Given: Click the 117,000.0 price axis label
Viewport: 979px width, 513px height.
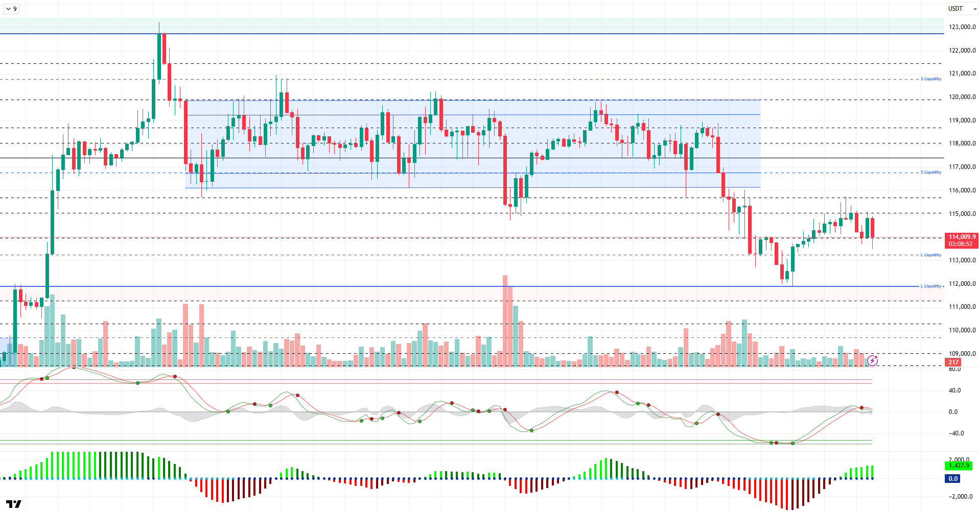Looking at the screenshot, I should pyautogui.click(x=962, y=167).
